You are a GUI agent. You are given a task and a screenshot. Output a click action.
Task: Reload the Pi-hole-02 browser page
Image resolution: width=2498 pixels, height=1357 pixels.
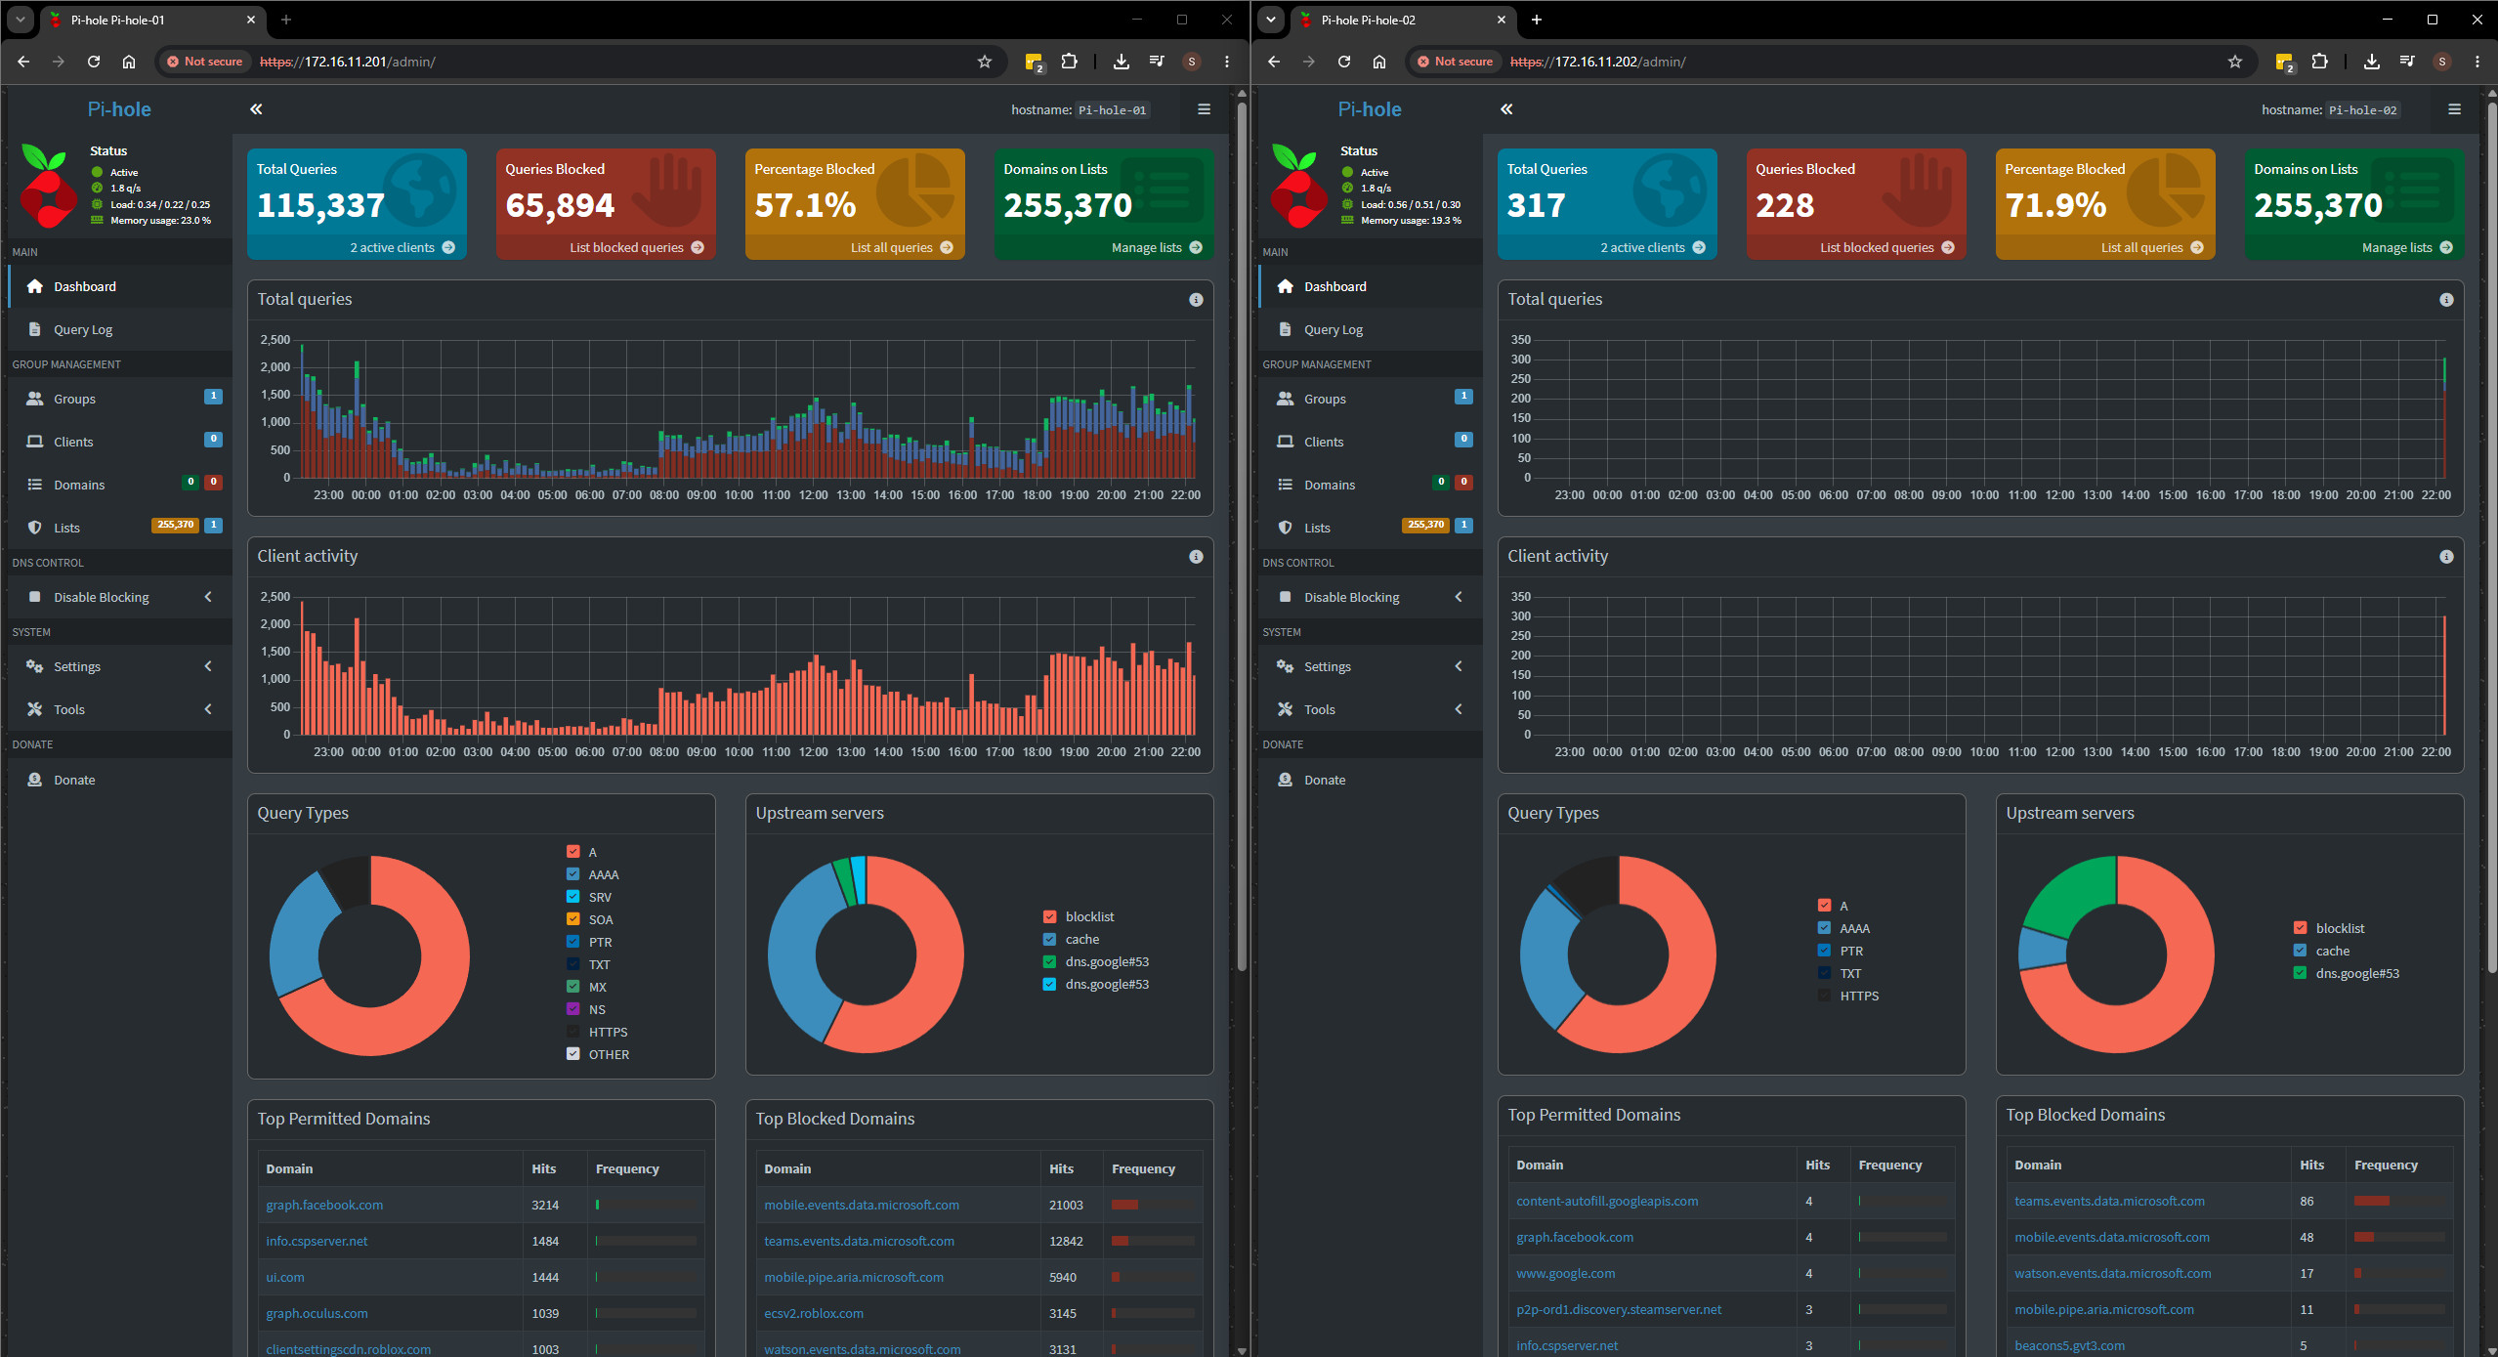tap(1344, 62)
